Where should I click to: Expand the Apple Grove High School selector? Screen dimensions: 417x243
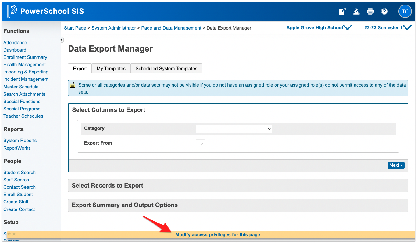coord(319,28)
